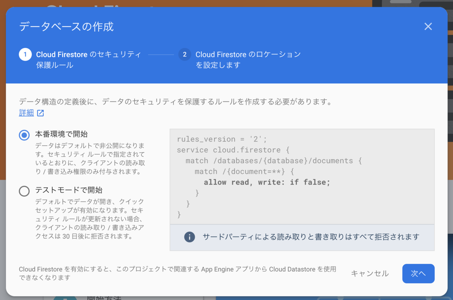Open the 詳細 link
The image size is (453, 300).
pyautogui.click(x=26, y=113)
